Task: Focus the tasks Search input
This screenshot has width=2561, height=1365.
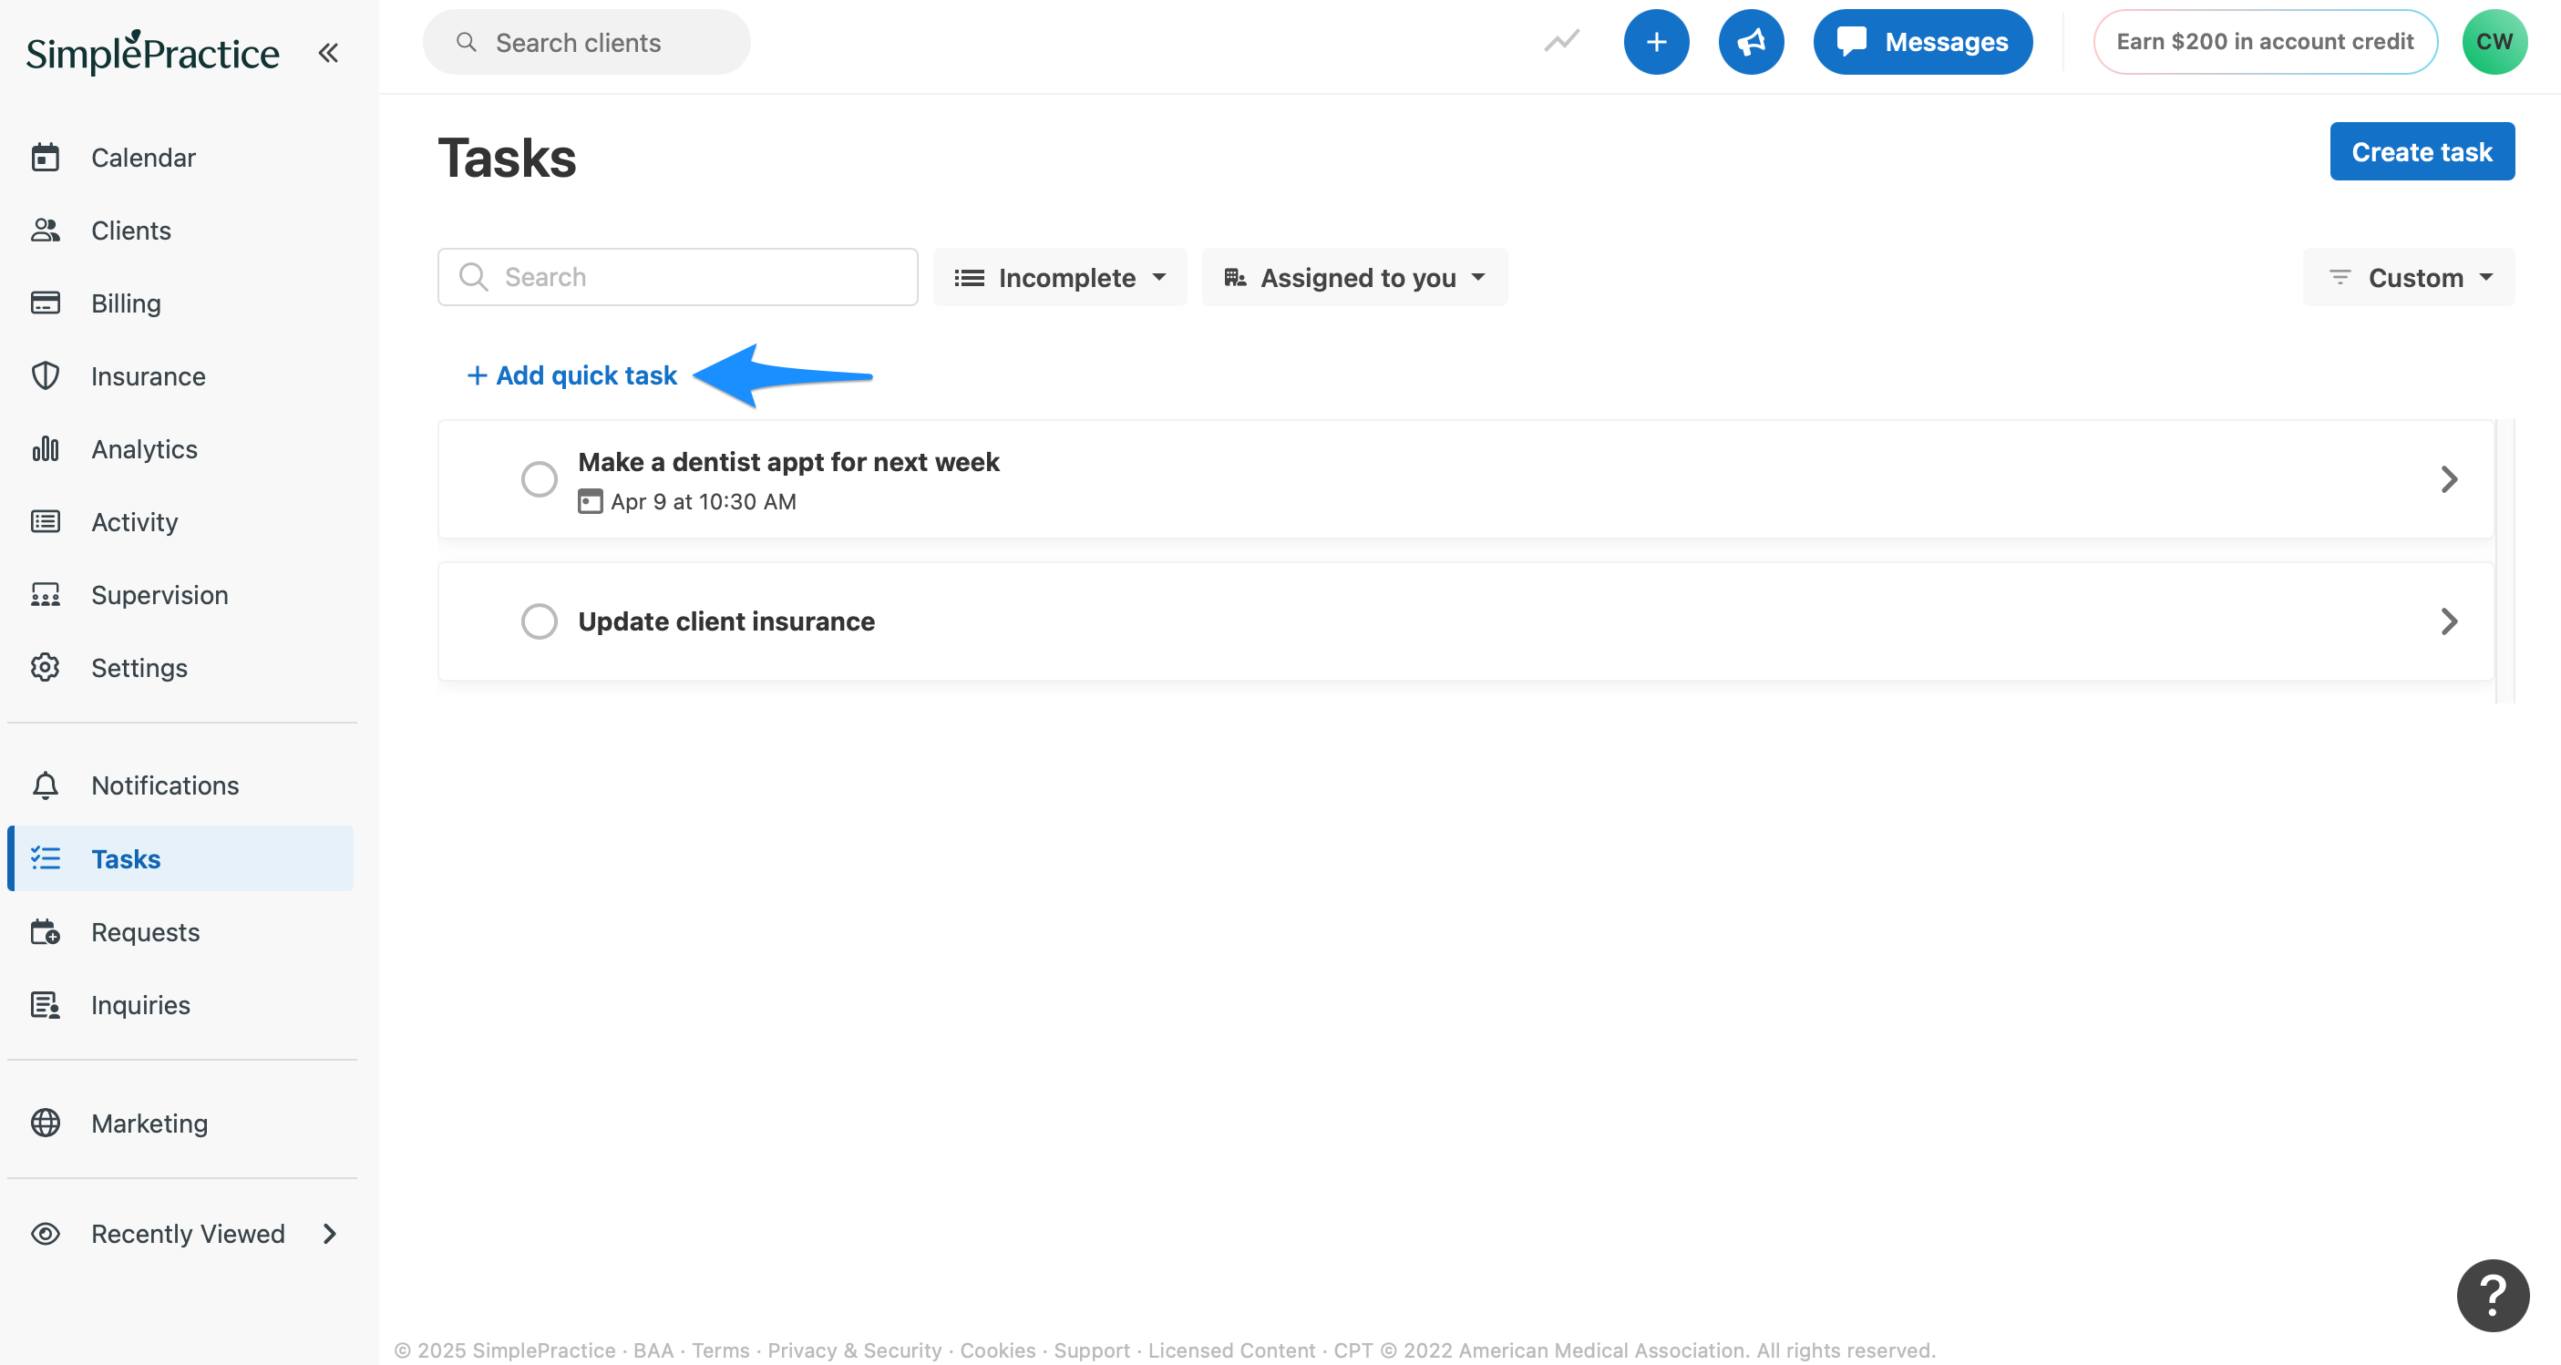Action: click(x=677, y=276)
